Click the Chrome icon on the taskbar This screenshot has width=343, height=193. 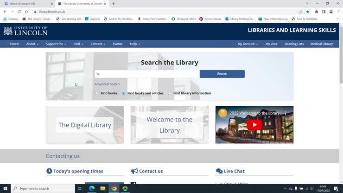click(x=114, y=188)
